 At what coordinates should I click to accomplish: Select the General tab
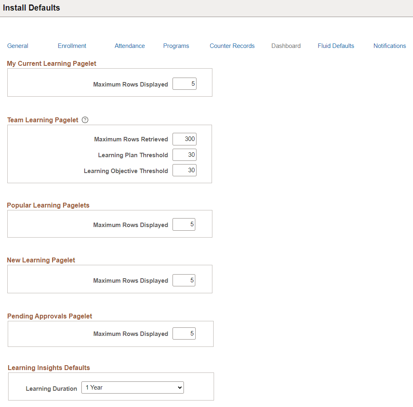pos(17,46)
